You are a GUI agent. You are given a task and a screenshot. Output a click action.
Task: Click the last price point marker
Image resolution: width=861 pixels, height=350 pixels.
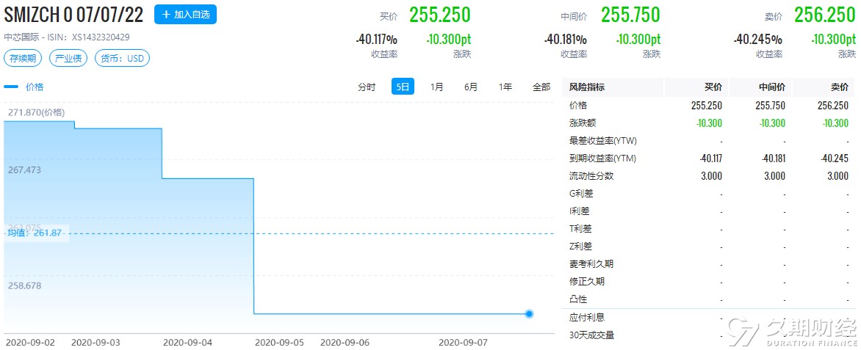tap(529, 314)
